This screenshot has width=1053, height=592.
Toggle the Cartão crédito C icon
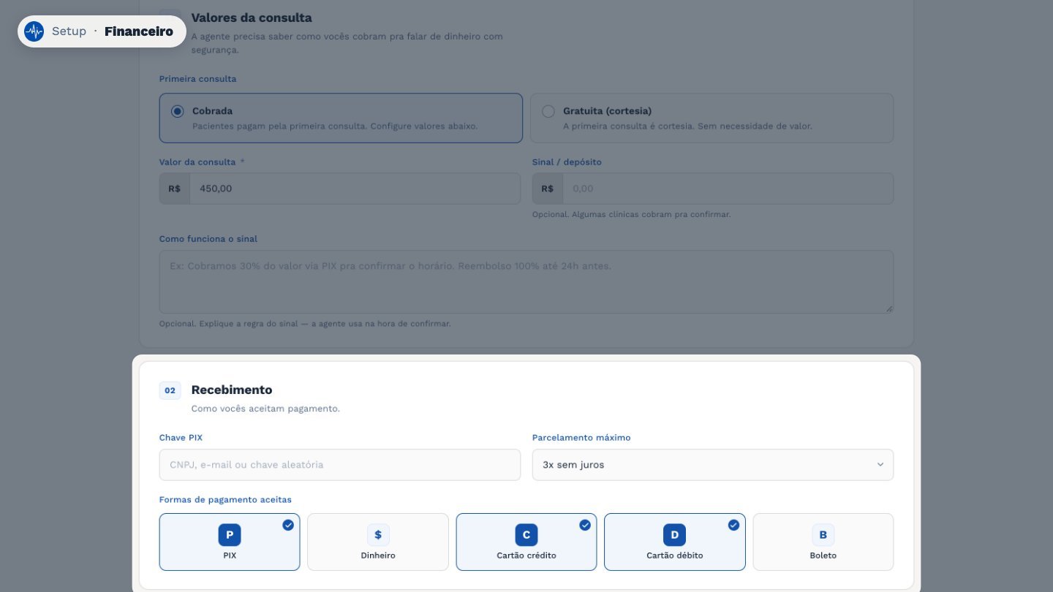[526, 535]
